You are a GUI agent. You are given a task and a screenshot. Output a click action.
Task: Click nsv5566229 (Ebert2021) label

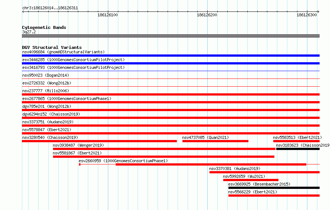click(253, 192)
